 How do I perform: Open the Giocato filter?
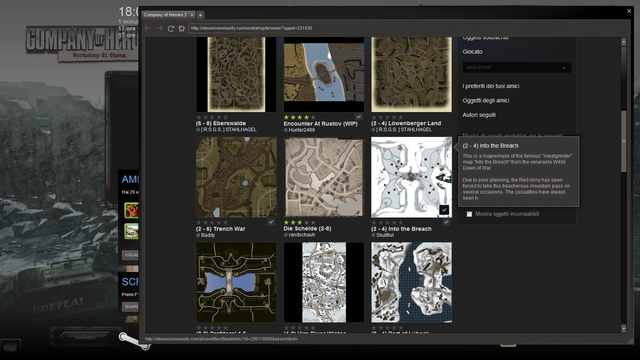(472, 52)
